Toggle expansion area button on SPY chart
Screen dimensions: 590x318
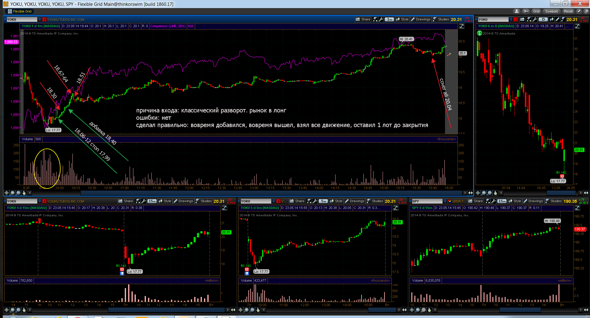coord(586,310)
